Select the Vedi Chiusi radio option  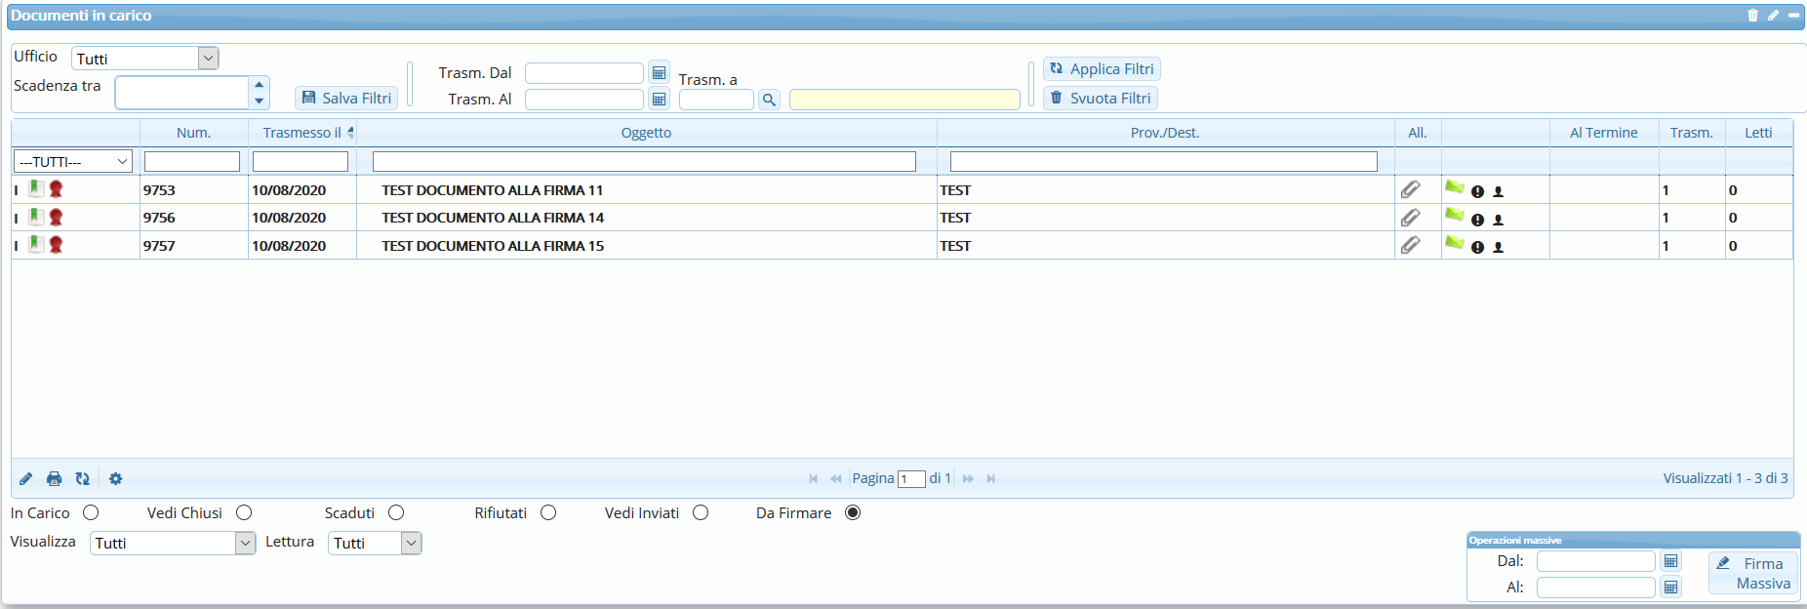click(244, 512)
